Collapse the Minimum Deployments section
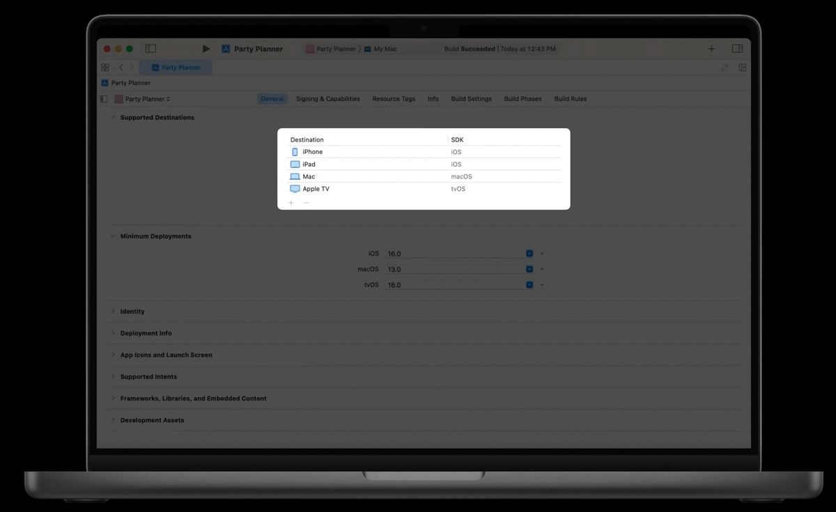The width and height of the screenshot is (836, 512). [113, 236]
